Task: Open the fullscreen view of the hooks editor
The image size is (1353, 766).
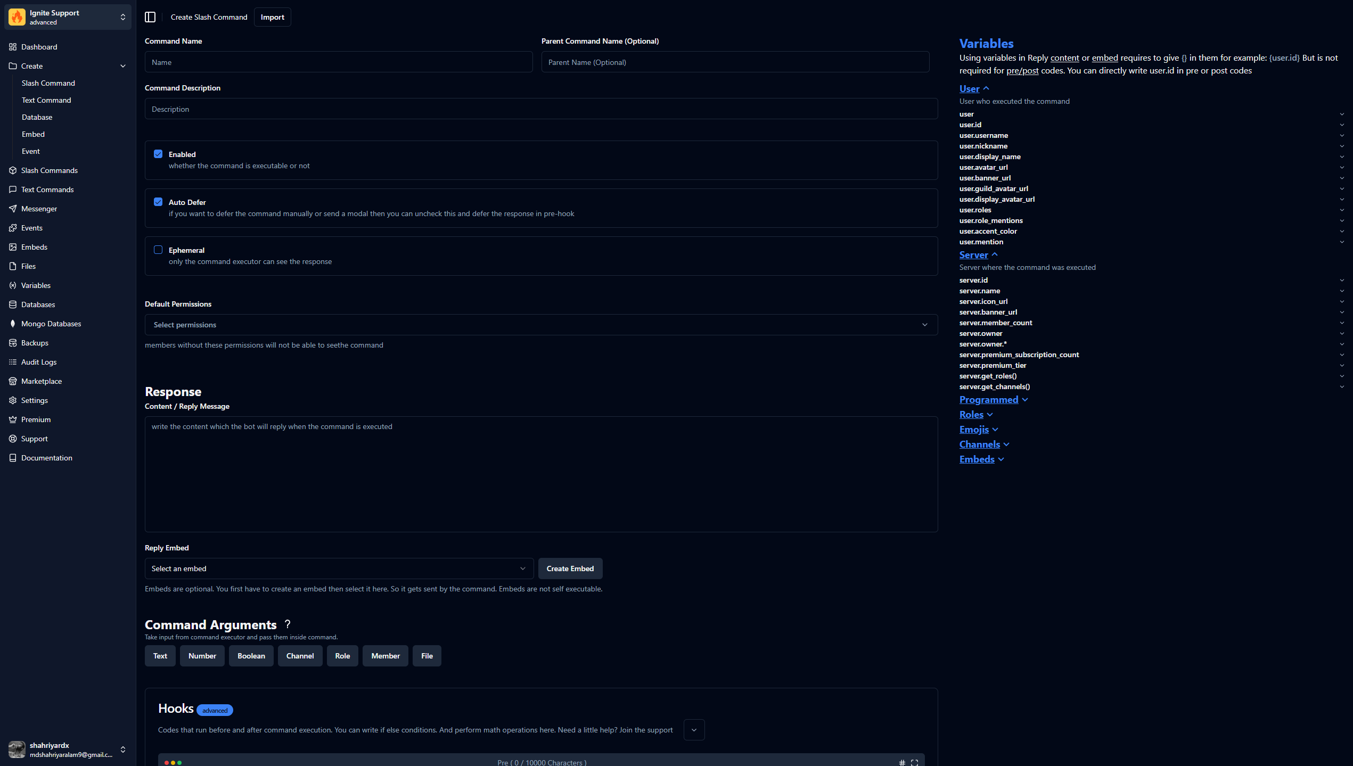Action: 915,762
